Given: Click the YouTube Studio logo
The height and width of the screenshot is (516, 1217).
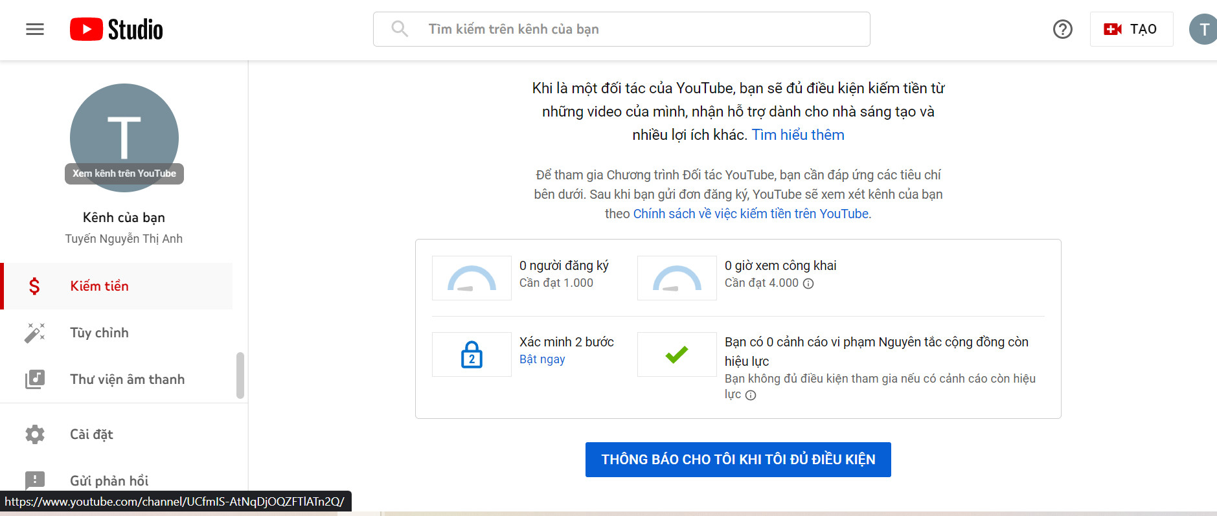Looking at the screenshot, I should (117, 29).
